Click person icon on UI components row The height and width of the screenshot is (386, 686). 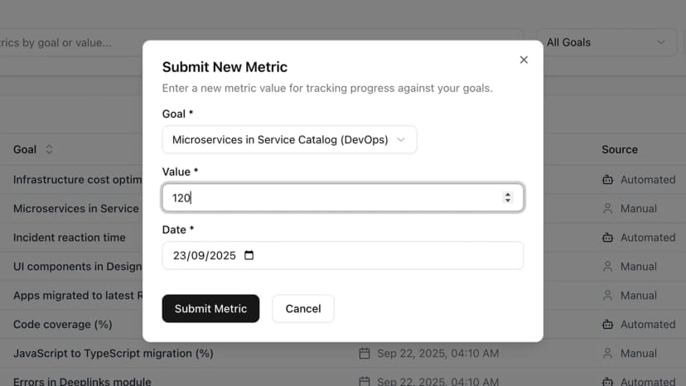tap(608, 267)
